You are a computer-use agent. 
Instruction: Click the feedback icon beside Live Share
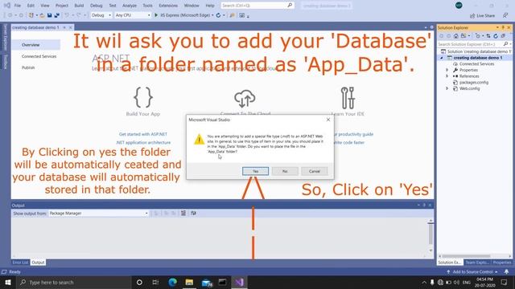tap(505, 15)
